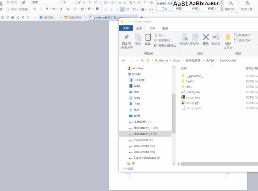Open the font size dropdown showing 18
Viewport: 258px width, 191px height.
point(75,2)
